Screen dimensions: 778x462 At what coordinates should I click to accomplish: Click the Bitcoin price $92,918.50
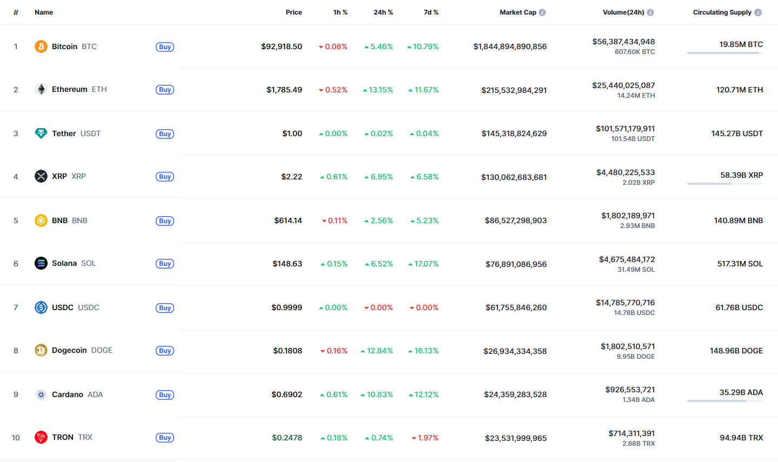(x=282, y=46)
